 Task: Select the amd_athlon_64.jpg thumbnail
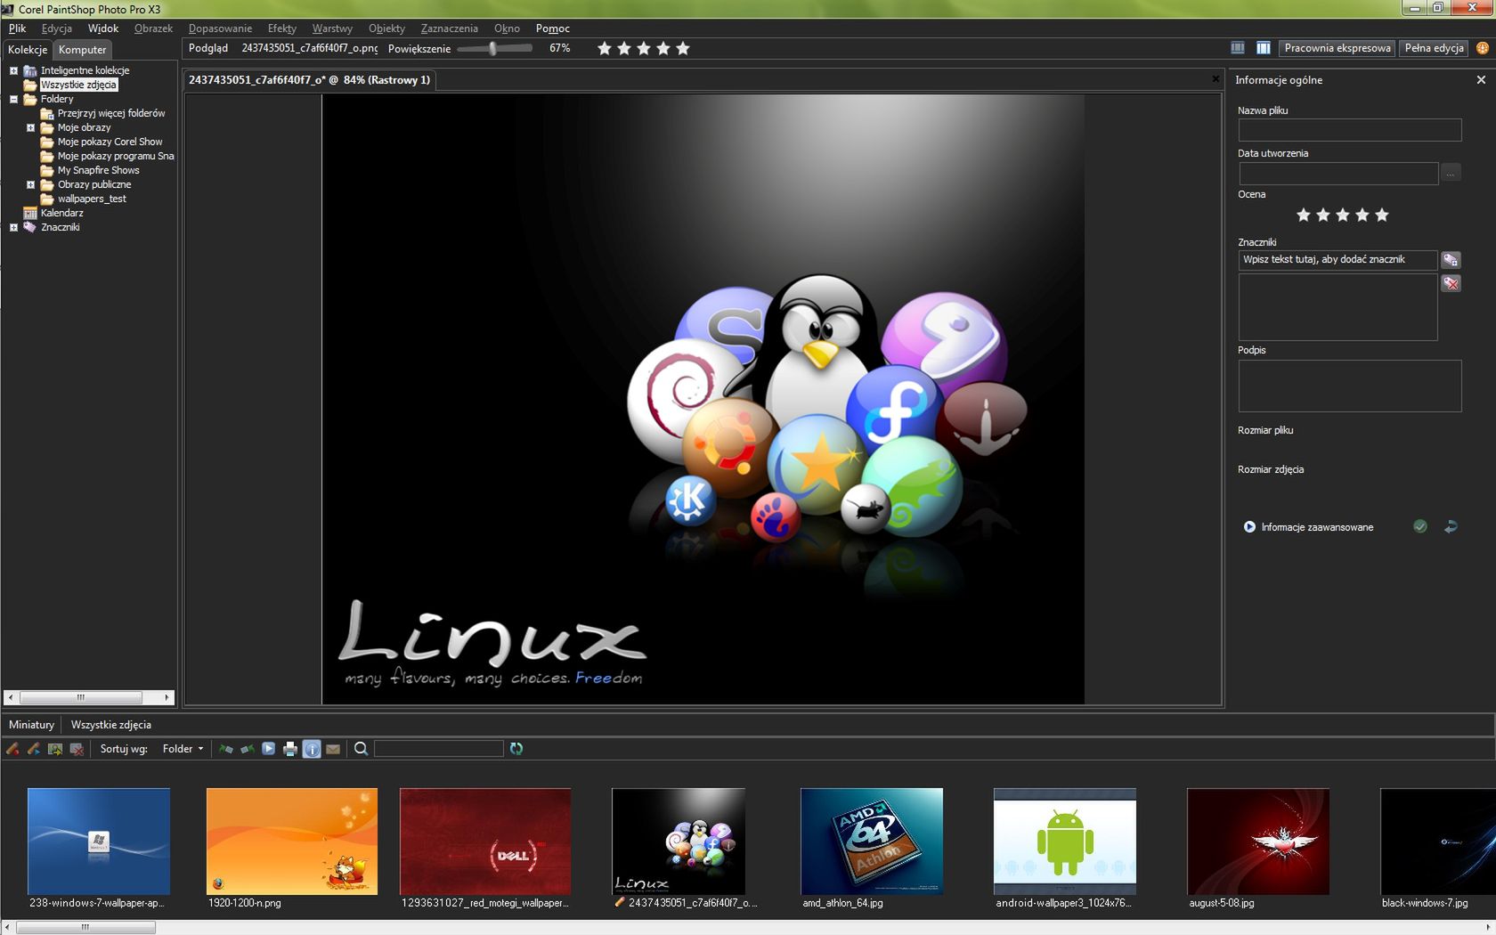(872, 841)
